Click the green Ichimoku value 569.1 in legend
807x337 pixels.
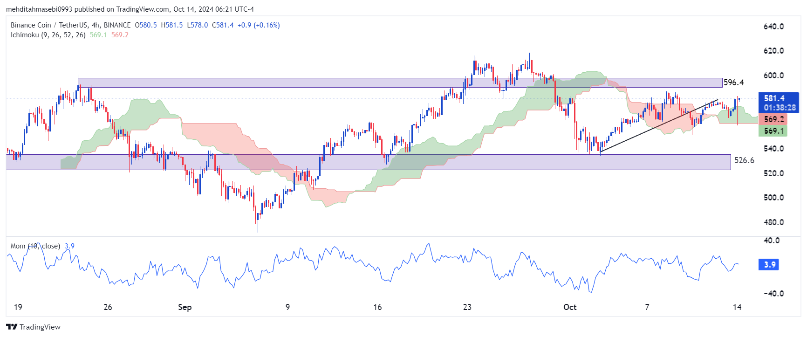tap(98, 35)
